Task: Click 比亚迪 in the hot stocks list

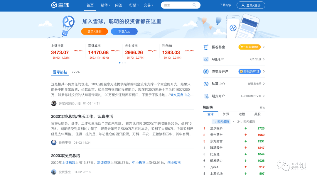Action: tap(215, 154)
